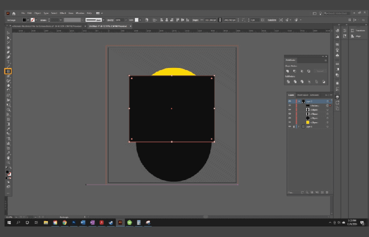Select the Hand tool

[8, 158]
